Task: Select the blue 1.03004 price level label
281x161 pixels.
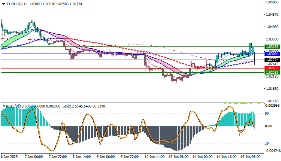Action: tap(272, 54)
